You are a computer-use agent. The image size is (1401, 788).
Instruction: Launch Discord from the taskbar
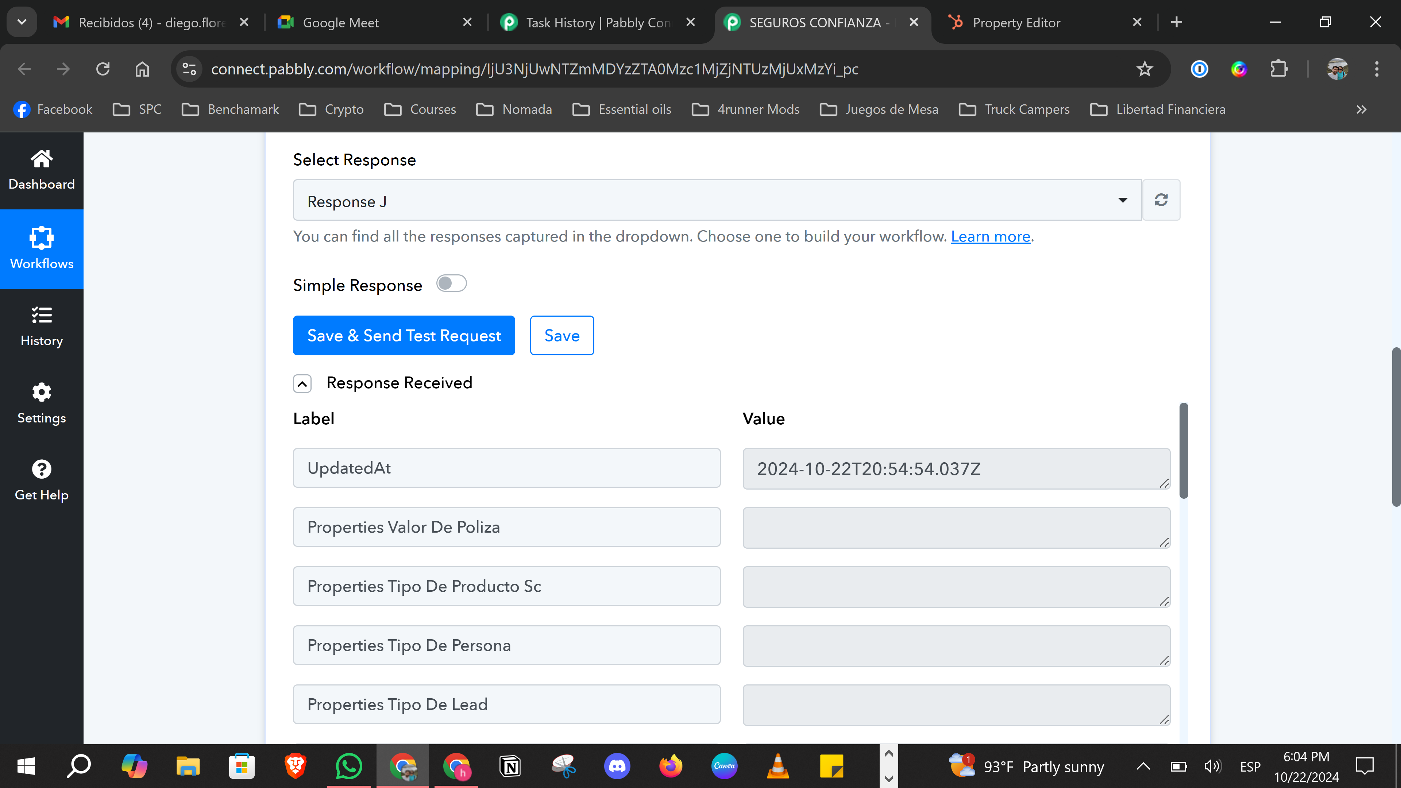(617, 766)
